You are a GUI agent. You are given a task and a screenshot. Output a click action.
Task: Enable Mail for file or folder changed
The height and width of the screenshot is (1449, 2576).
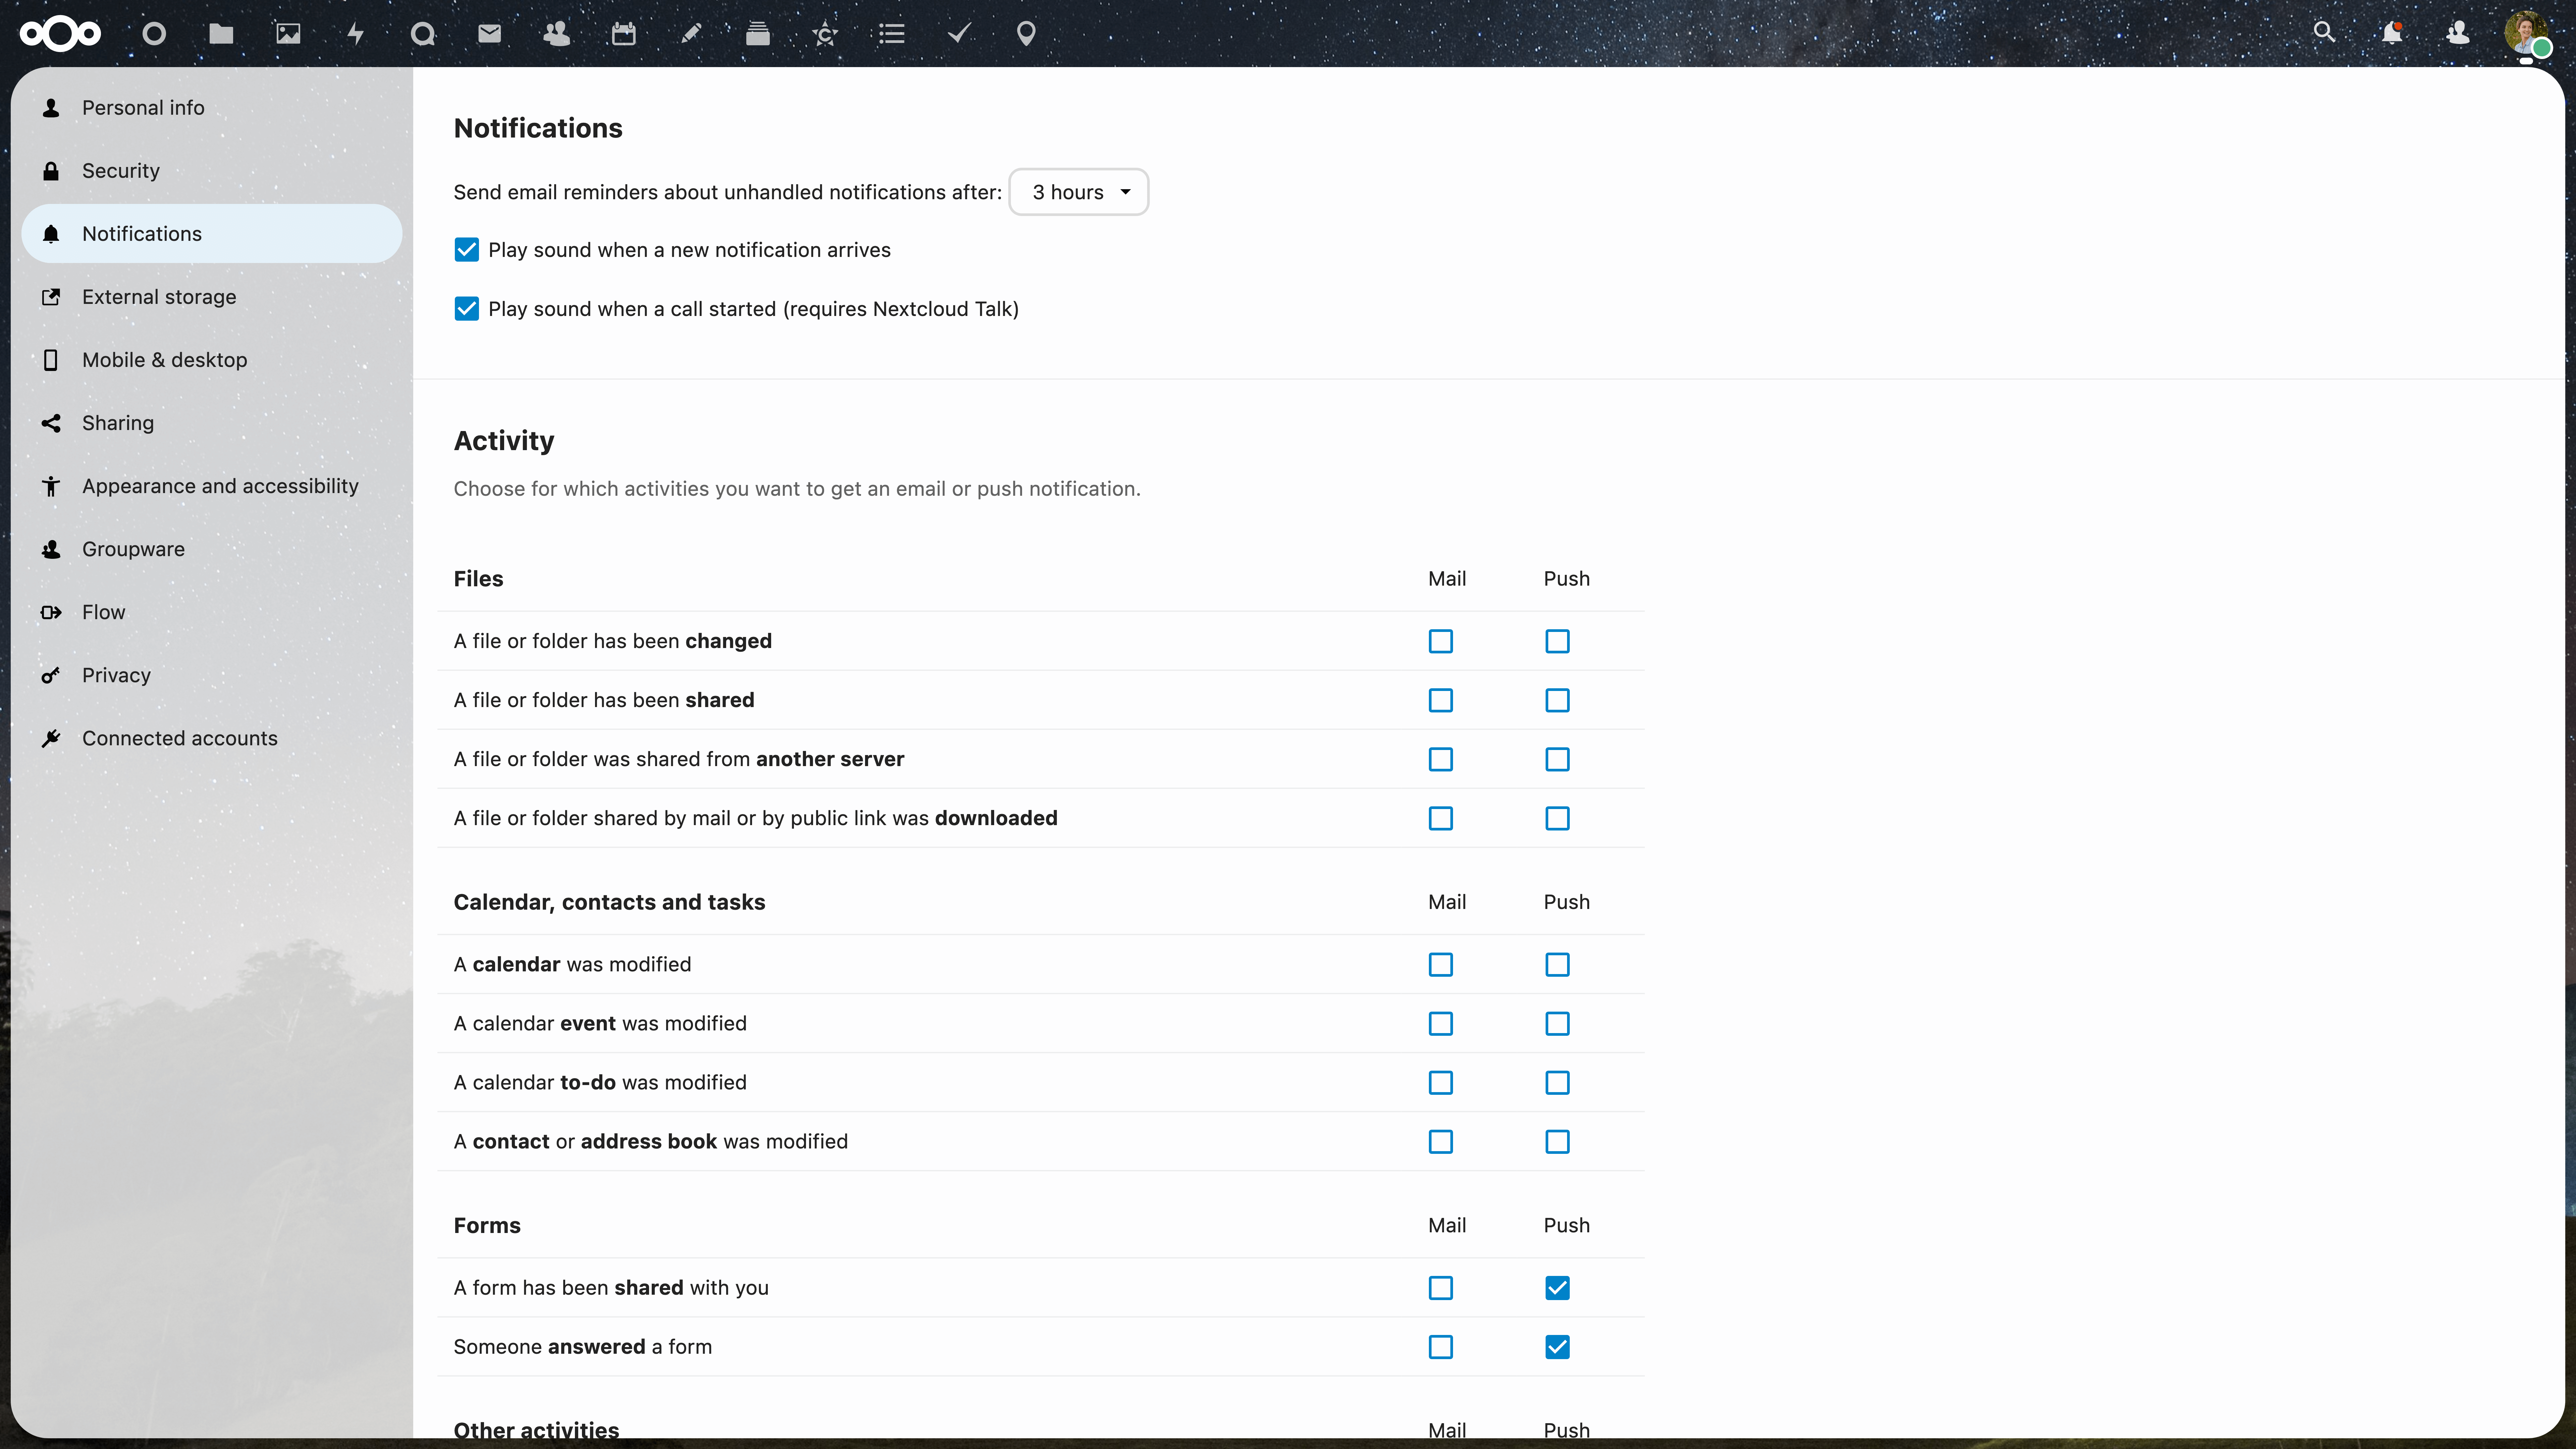1441,641
